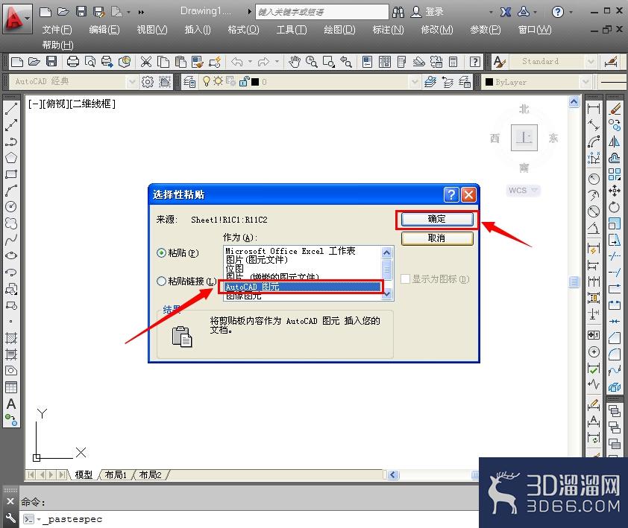Image resolution: width=628 pixels, height=528 pixels.
Task: Select the Arc draw tool
Action: 10,191
